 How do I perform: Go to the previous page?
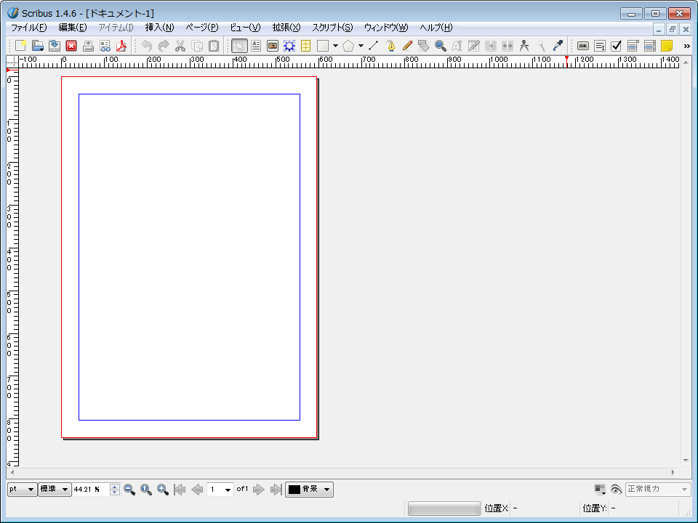[197, 490]
